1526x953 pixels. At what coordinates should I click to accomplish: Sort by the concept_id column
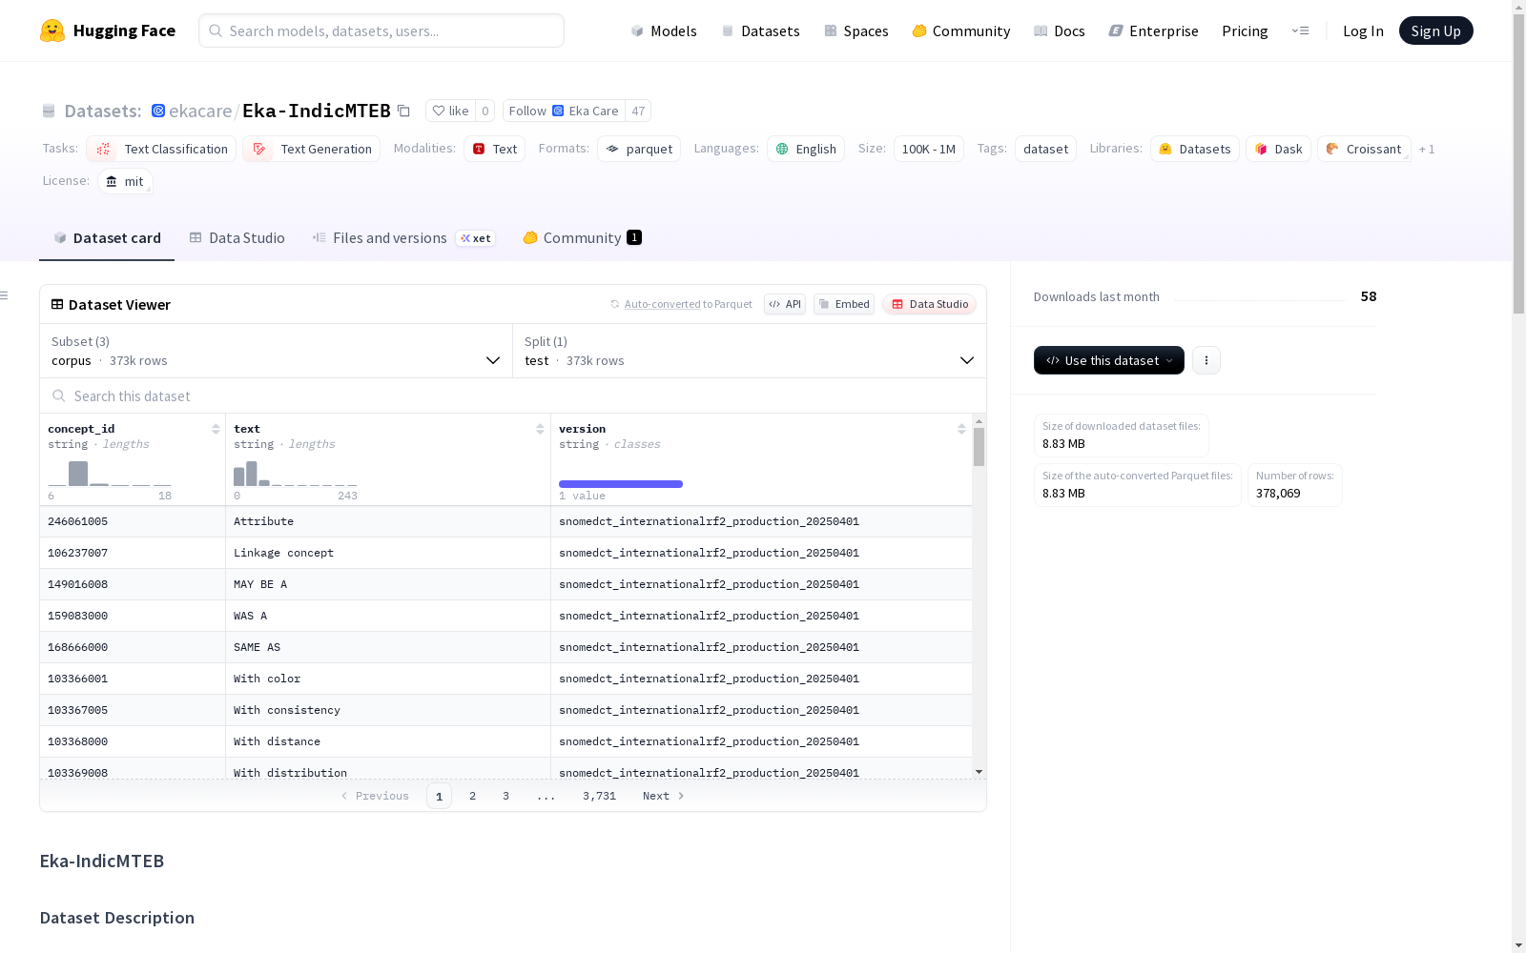coord(216,429)
